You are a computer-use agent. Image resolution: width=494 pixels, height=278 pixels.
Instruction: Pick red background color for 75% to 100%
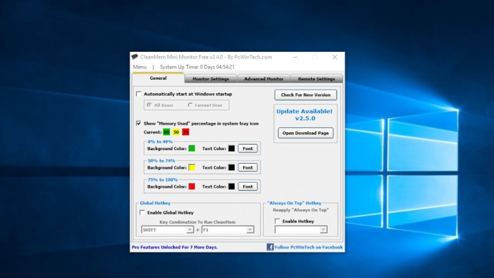191,187
